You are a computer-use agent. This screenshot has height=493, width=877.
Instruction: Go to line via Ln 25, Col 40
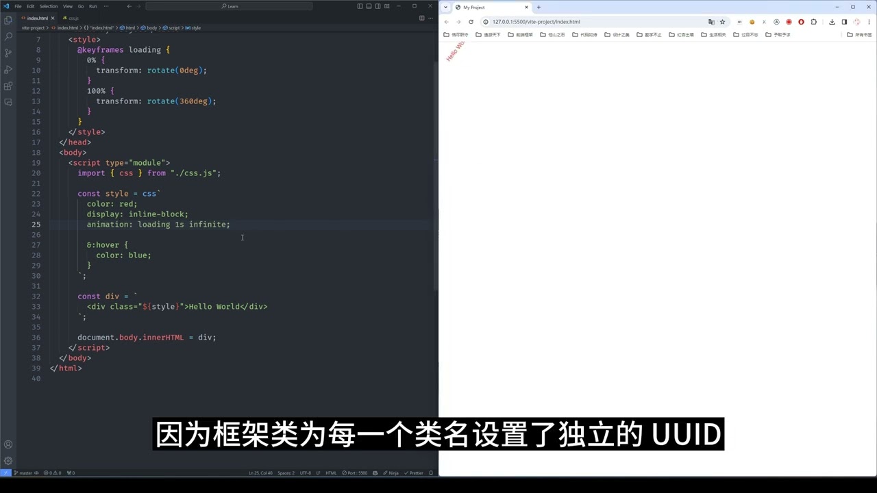(261, 472)
